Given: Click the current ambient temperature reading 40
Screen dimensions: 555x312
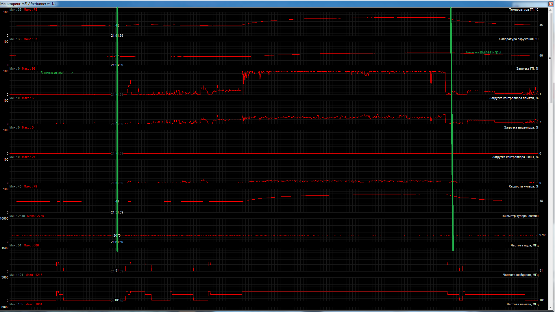Looking at the screenshot, I should click(x=541, y=56).
